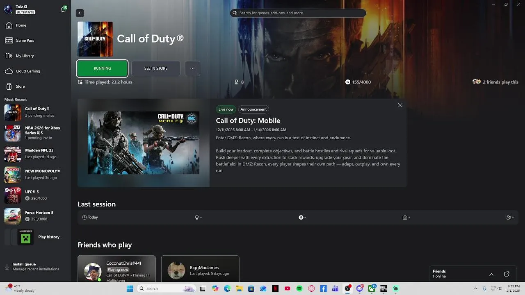Open BiggMacJames friend card
The height and width of the screenshot is (295, 525).
click(200, 269)
